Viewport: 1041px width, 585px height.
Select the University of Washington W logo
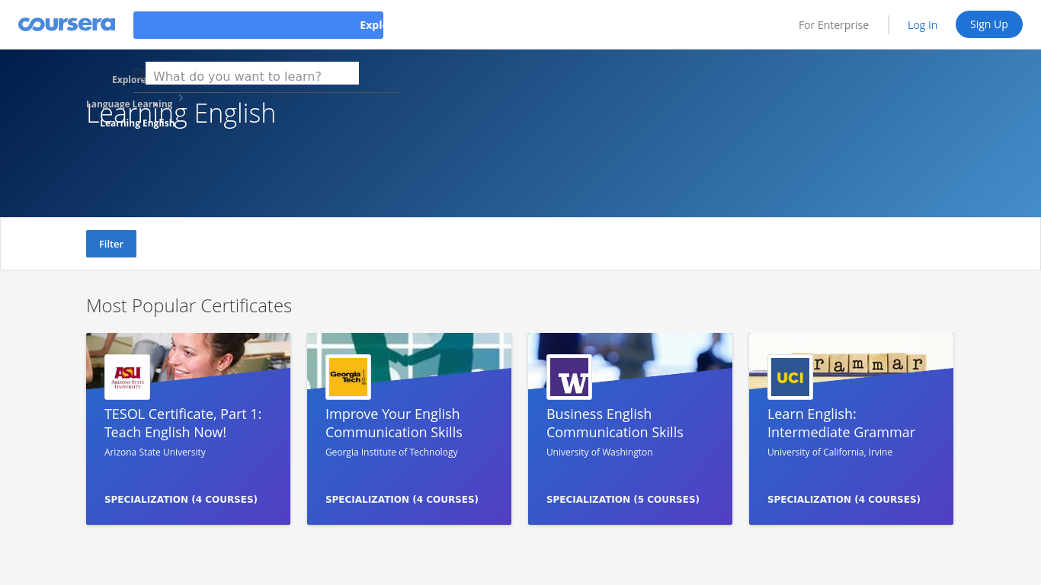(x=569, y=376)
